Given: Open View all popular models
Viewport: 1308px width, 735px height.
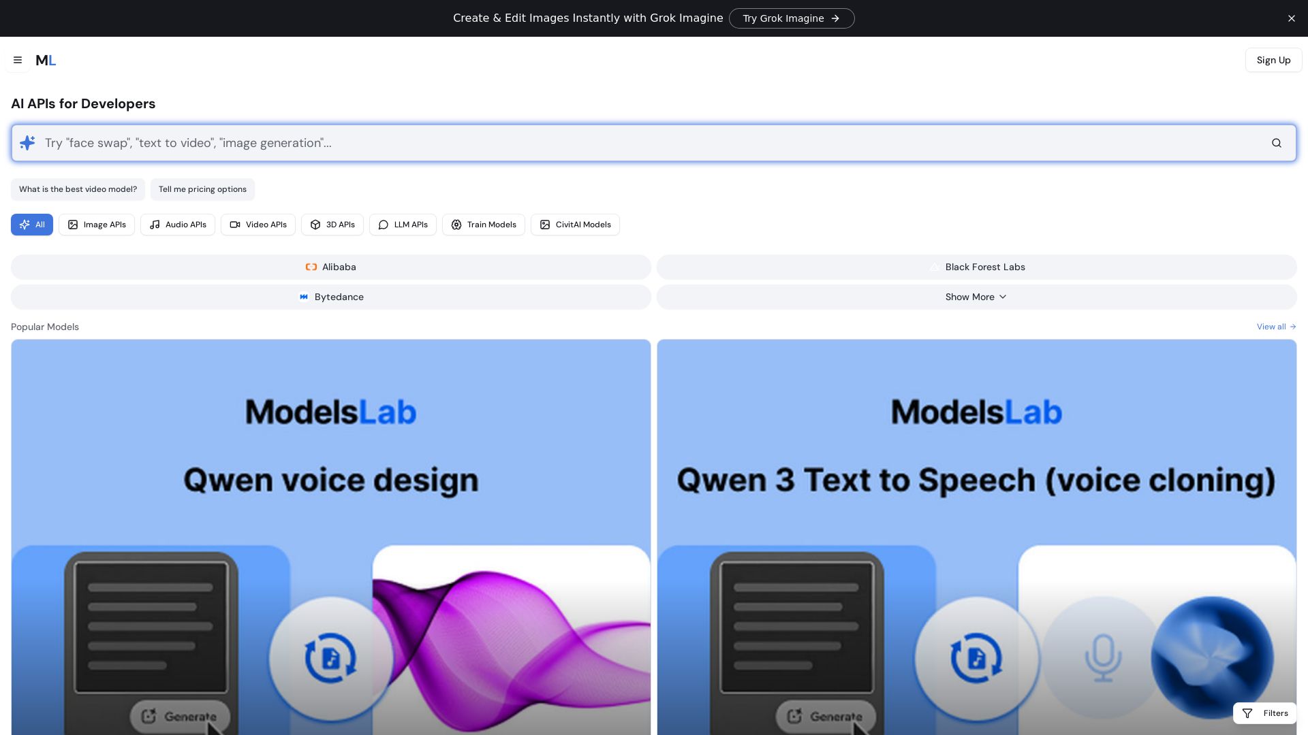Looking at the screenshot, I should pyautogui.click(x=1275, y=327).
